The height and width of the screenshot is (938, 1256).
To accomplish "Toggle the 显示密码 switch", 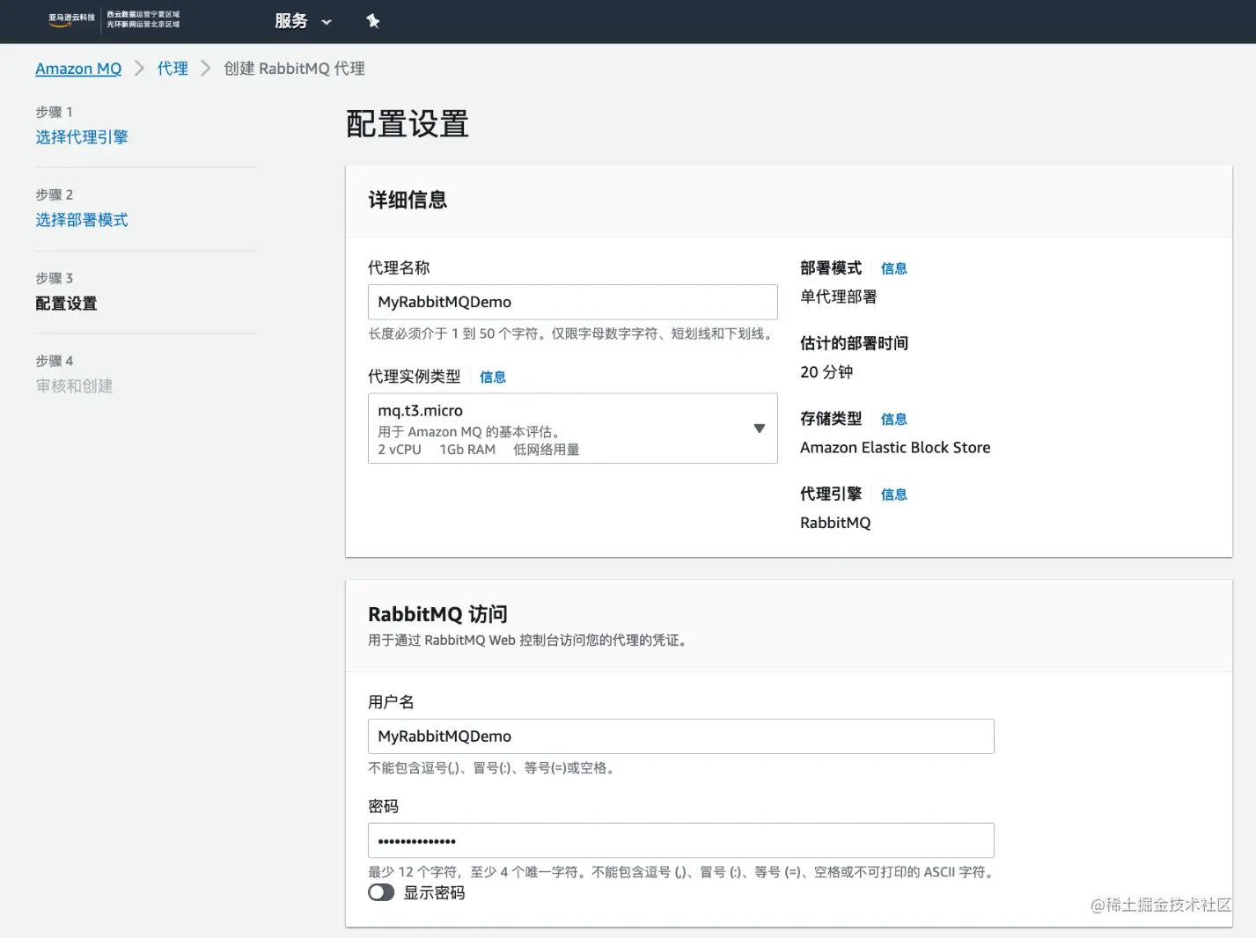I will (381, 892).
